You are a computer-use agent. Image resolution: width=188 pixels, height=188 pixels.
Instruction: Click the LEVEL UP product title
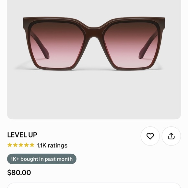[22, 135]
